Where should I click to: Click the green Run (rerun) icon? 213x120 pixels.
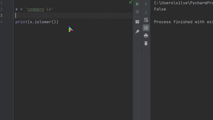coord(137,4)
